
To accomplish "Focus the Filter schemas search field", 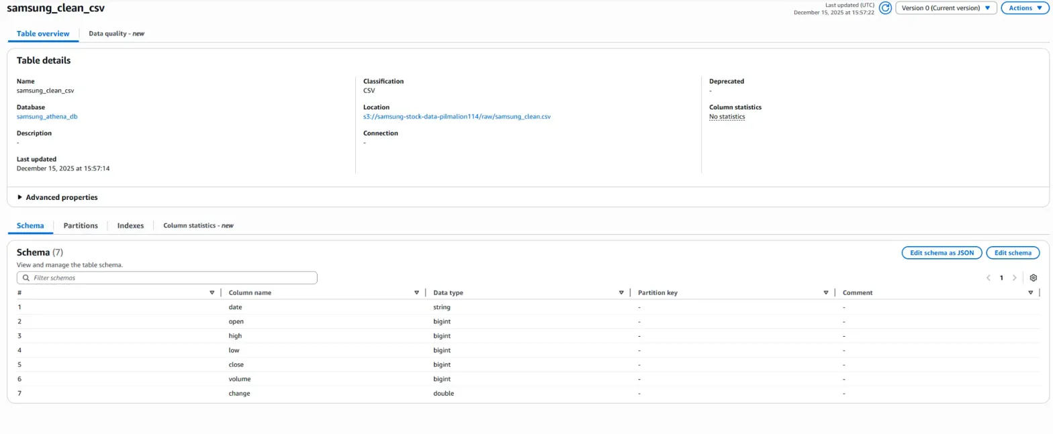I will click(x=167, y=278).
